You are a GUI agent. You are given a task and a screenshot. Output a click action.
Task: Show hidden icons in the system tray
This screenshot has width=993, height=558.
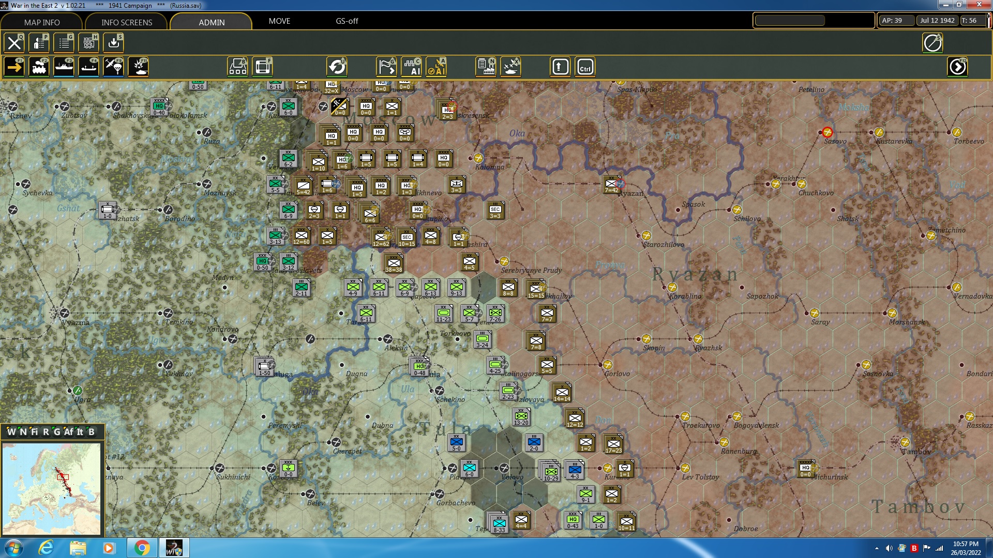(877, 548)
